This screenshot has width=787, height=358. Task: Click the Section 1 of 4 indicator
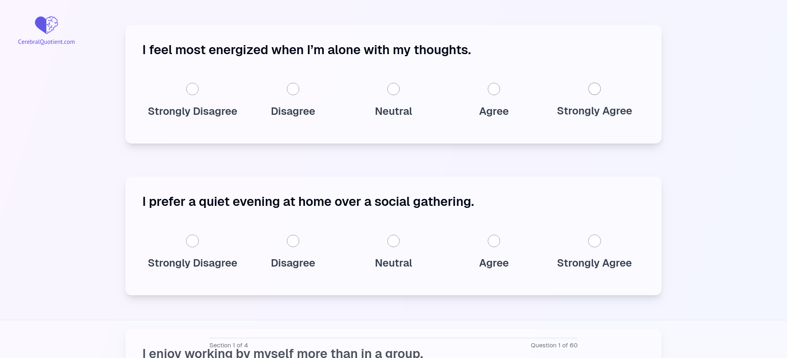(x=229, y=345)
